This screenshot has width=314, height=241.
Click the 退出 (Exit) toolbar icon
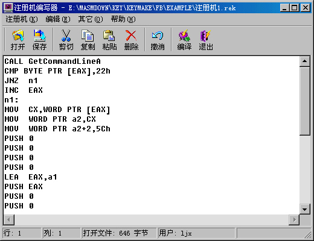point(206,40)
